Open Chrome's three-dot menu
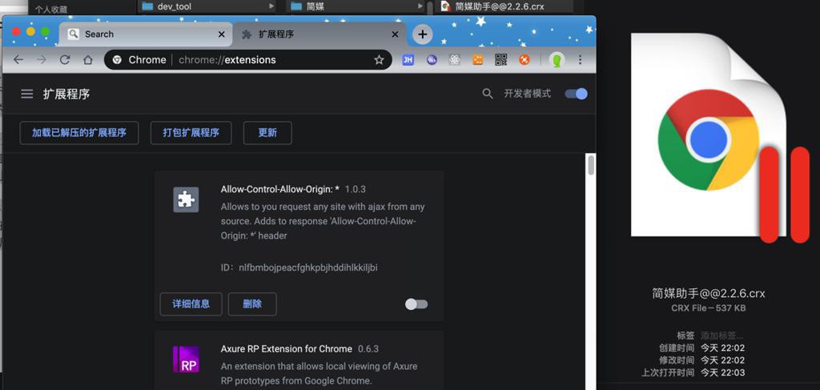Viewport: 820px width, 390px height. (580, 59)
